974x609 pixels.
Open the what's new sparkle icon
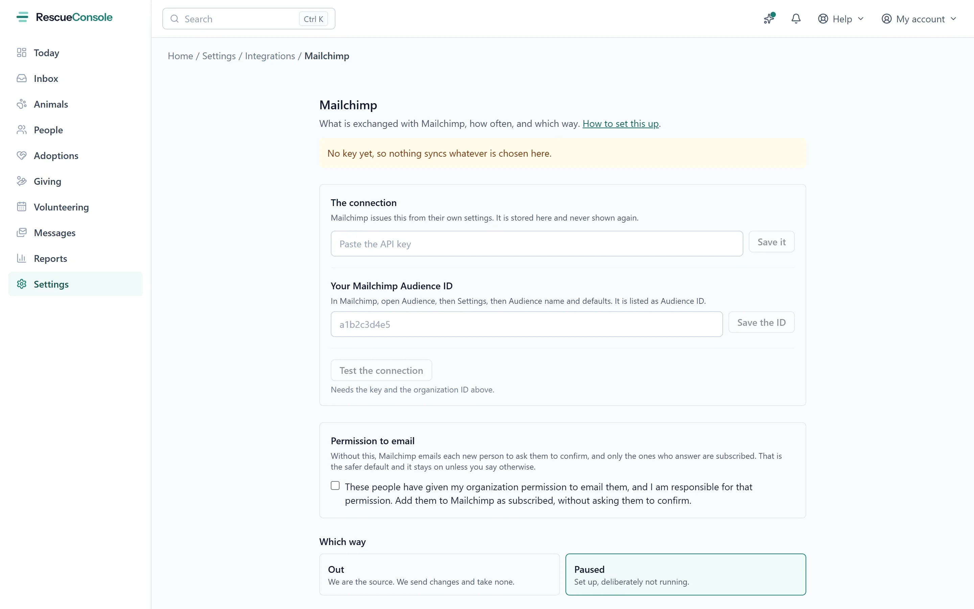(x=769, y=19)
